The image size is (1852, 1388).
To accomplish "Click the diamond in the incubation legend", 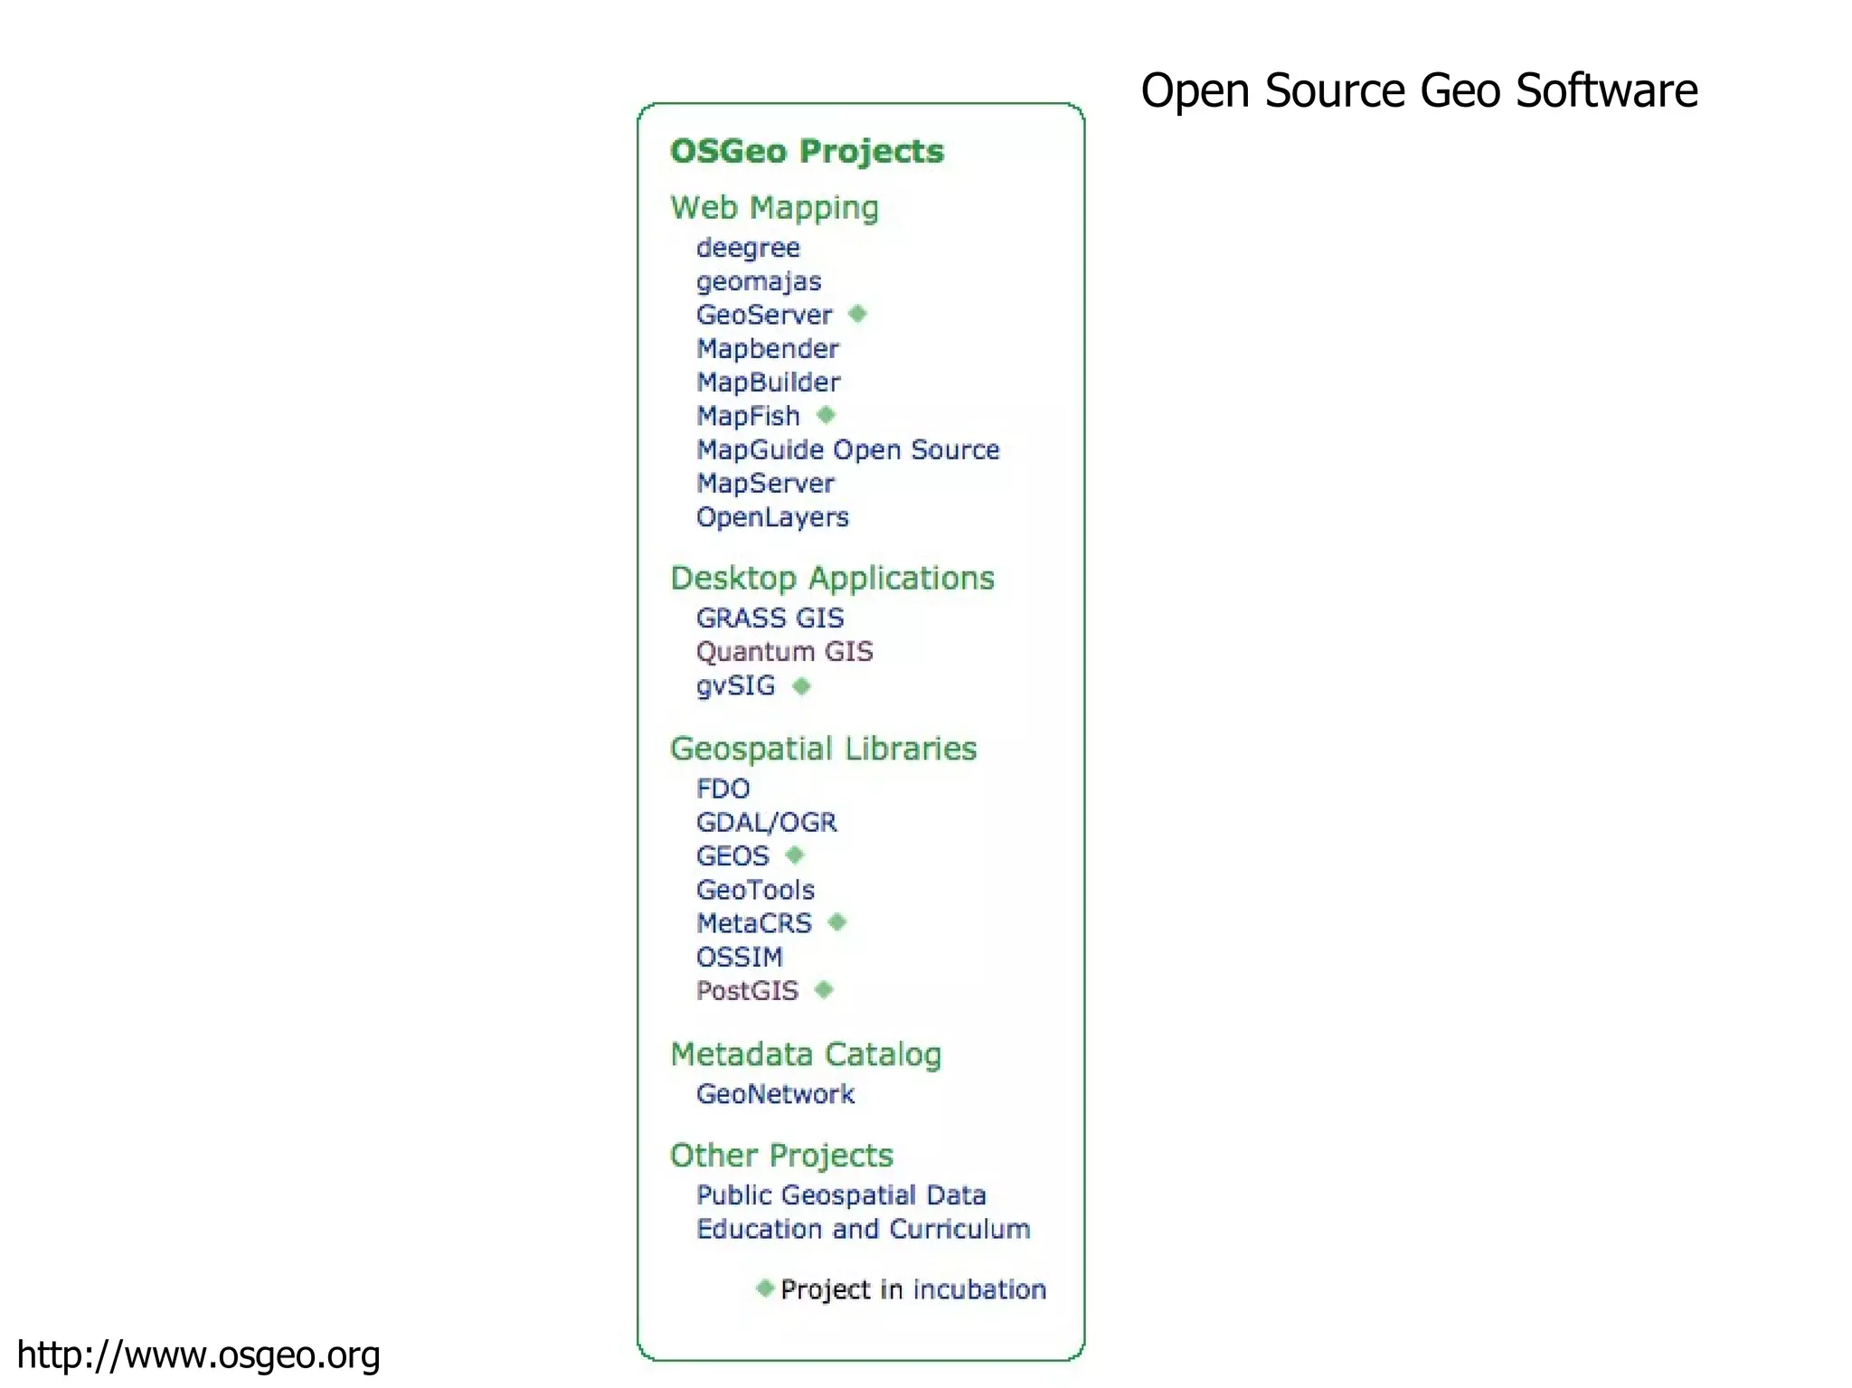I will click(765, 1288).
